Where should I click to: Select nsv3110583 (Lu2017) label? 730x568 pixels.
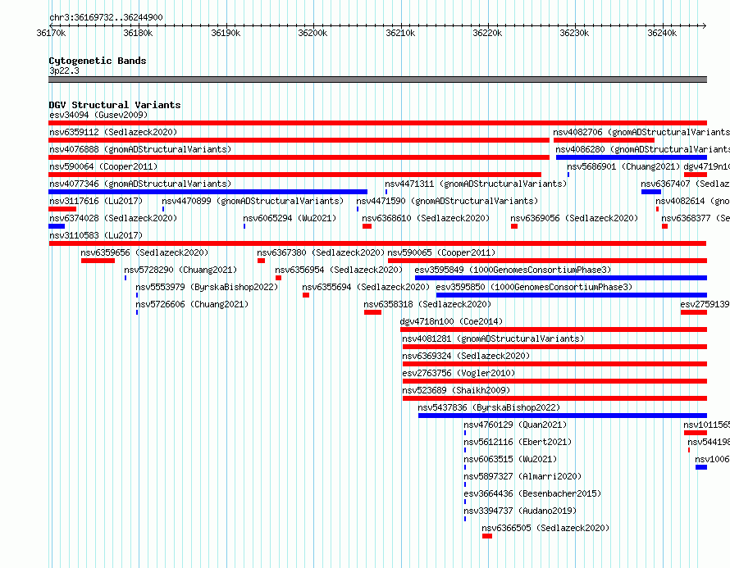coord(96,235)
